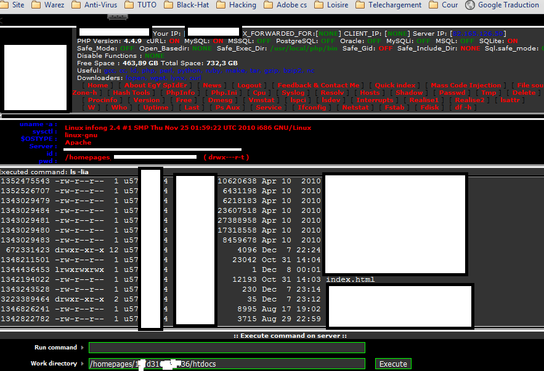The width and height of the screenshot is (544, 371).
Task: Open the TUTO bookmarks folder
Action: coord(140,5)
